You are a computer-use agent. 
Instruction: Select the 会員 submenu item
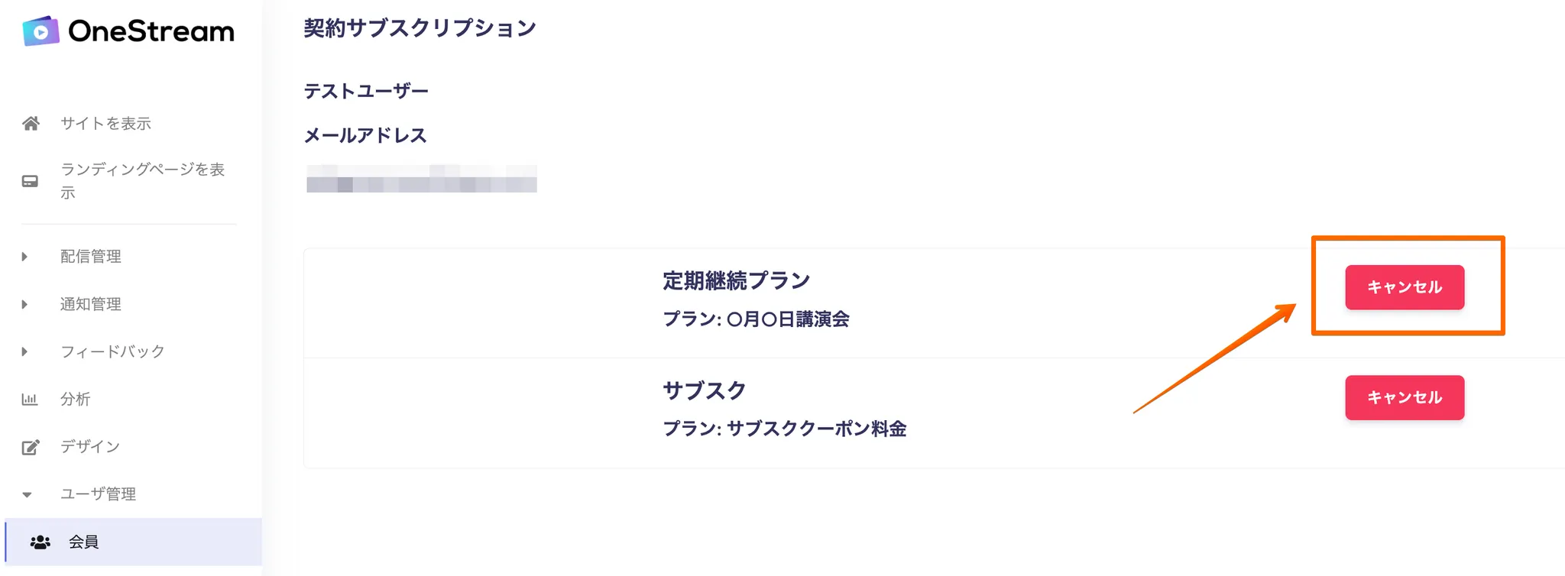pyautogui.click(x=84, y=542)
